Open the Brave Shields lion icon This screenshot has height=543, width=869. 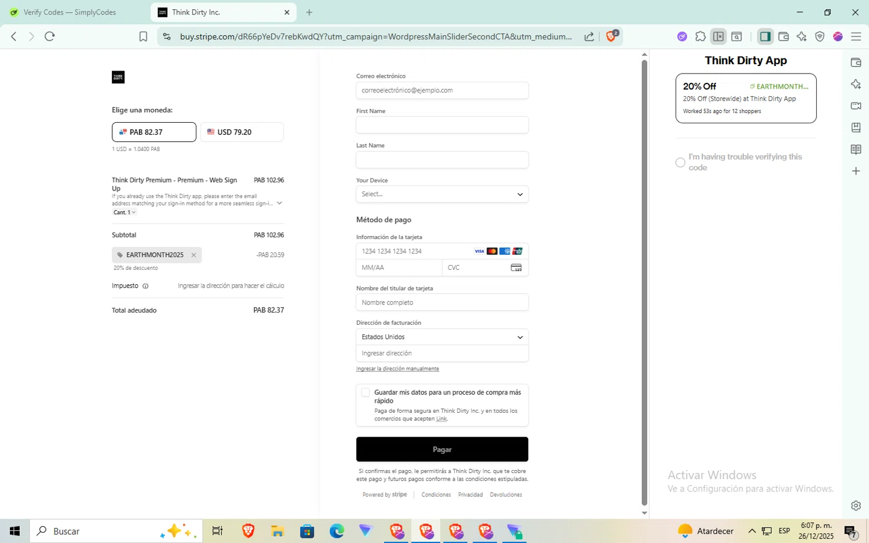tap(612, 36)
